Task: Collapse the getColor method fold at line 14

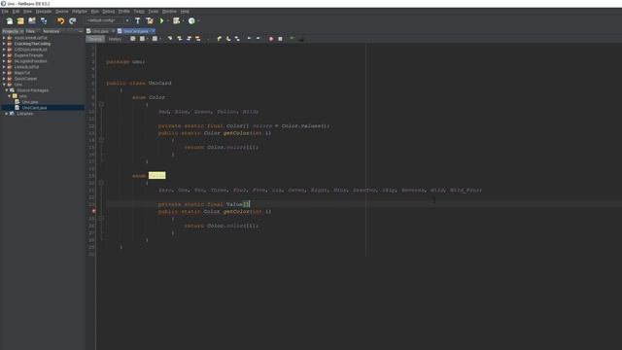Action: click(101, 140)
